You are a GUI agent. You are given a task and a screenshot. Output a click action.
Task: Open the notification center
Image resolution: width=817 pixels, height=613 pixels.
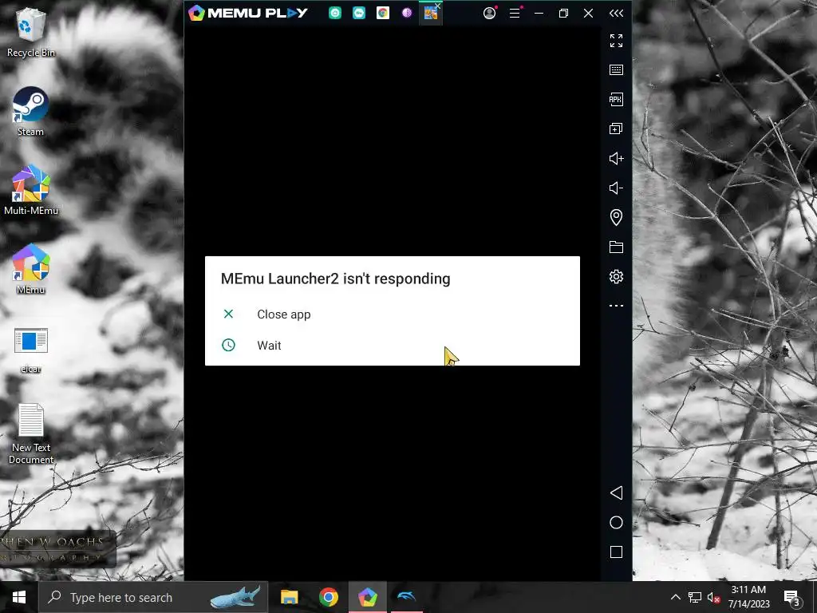(792, 597)
